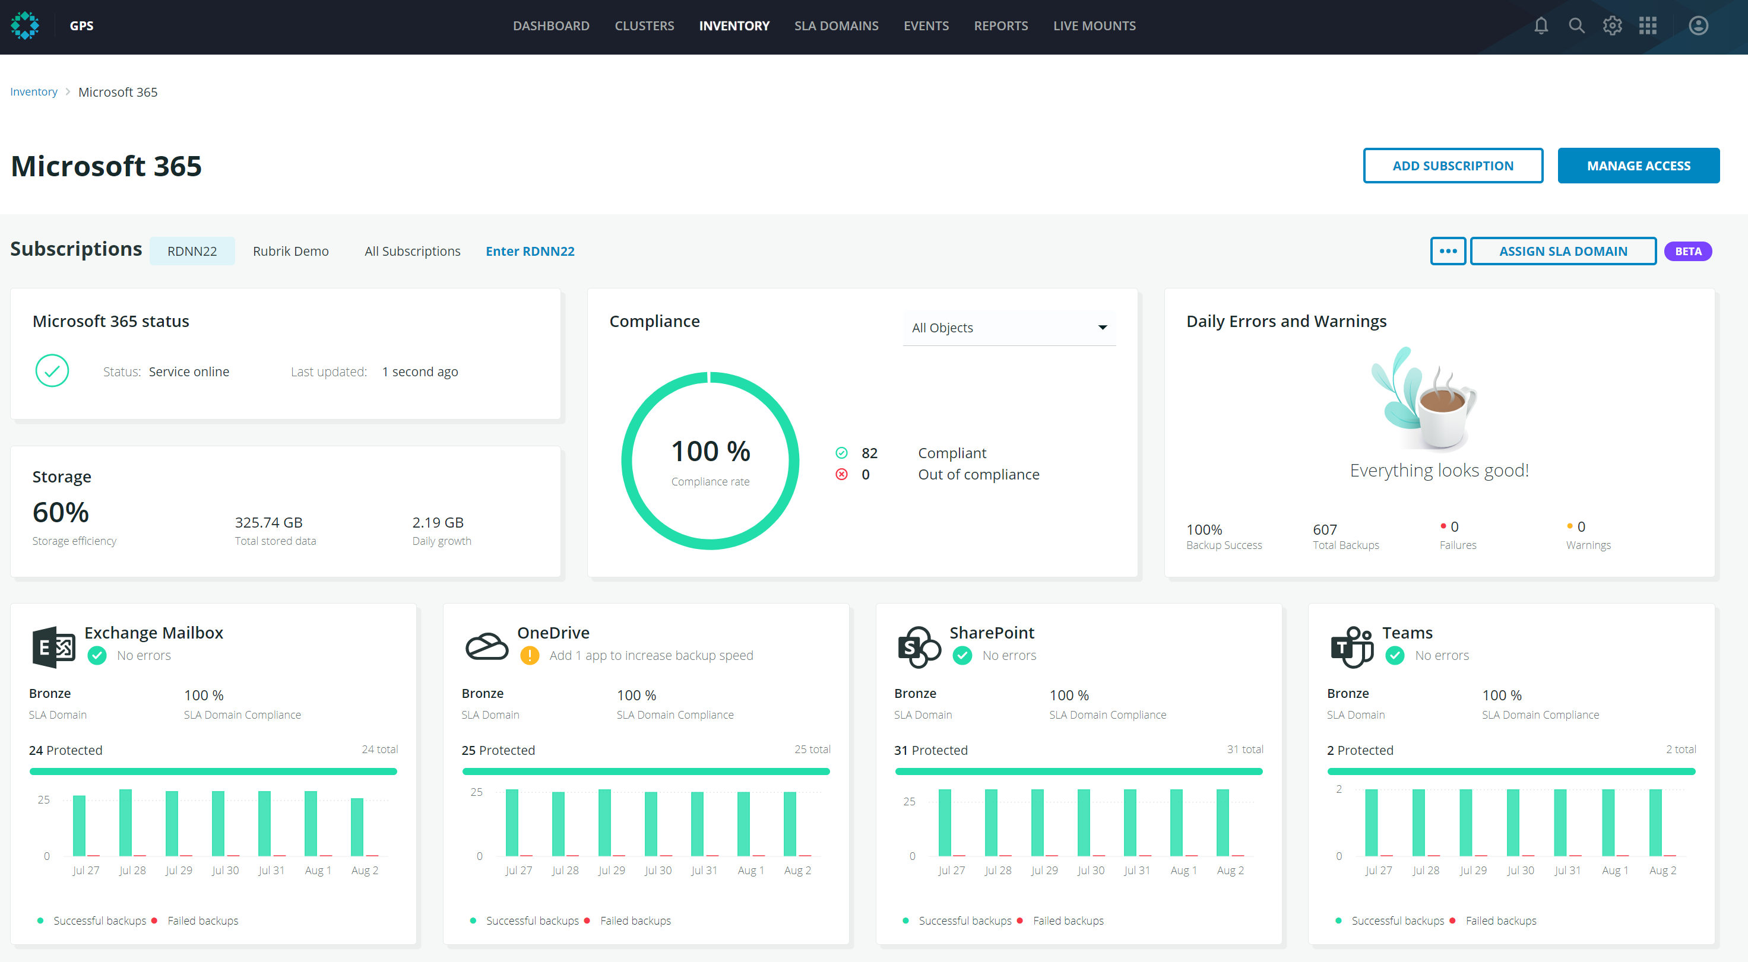
Task: Click the compliance rate donut chart
Action: pos(710,461)
